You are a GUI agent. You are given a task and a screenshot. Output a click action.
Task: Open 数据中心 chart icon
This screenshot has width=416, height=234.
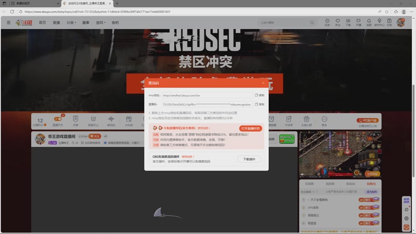click(x=93, y=121)
